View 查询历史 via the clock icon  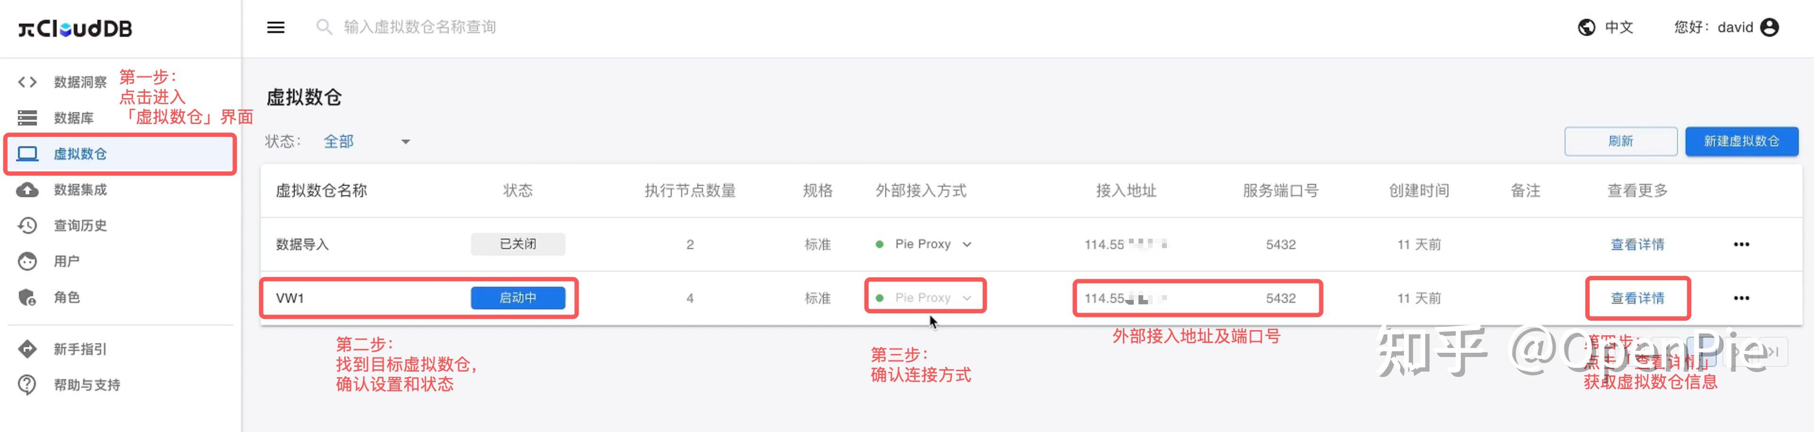click(27, 225)
